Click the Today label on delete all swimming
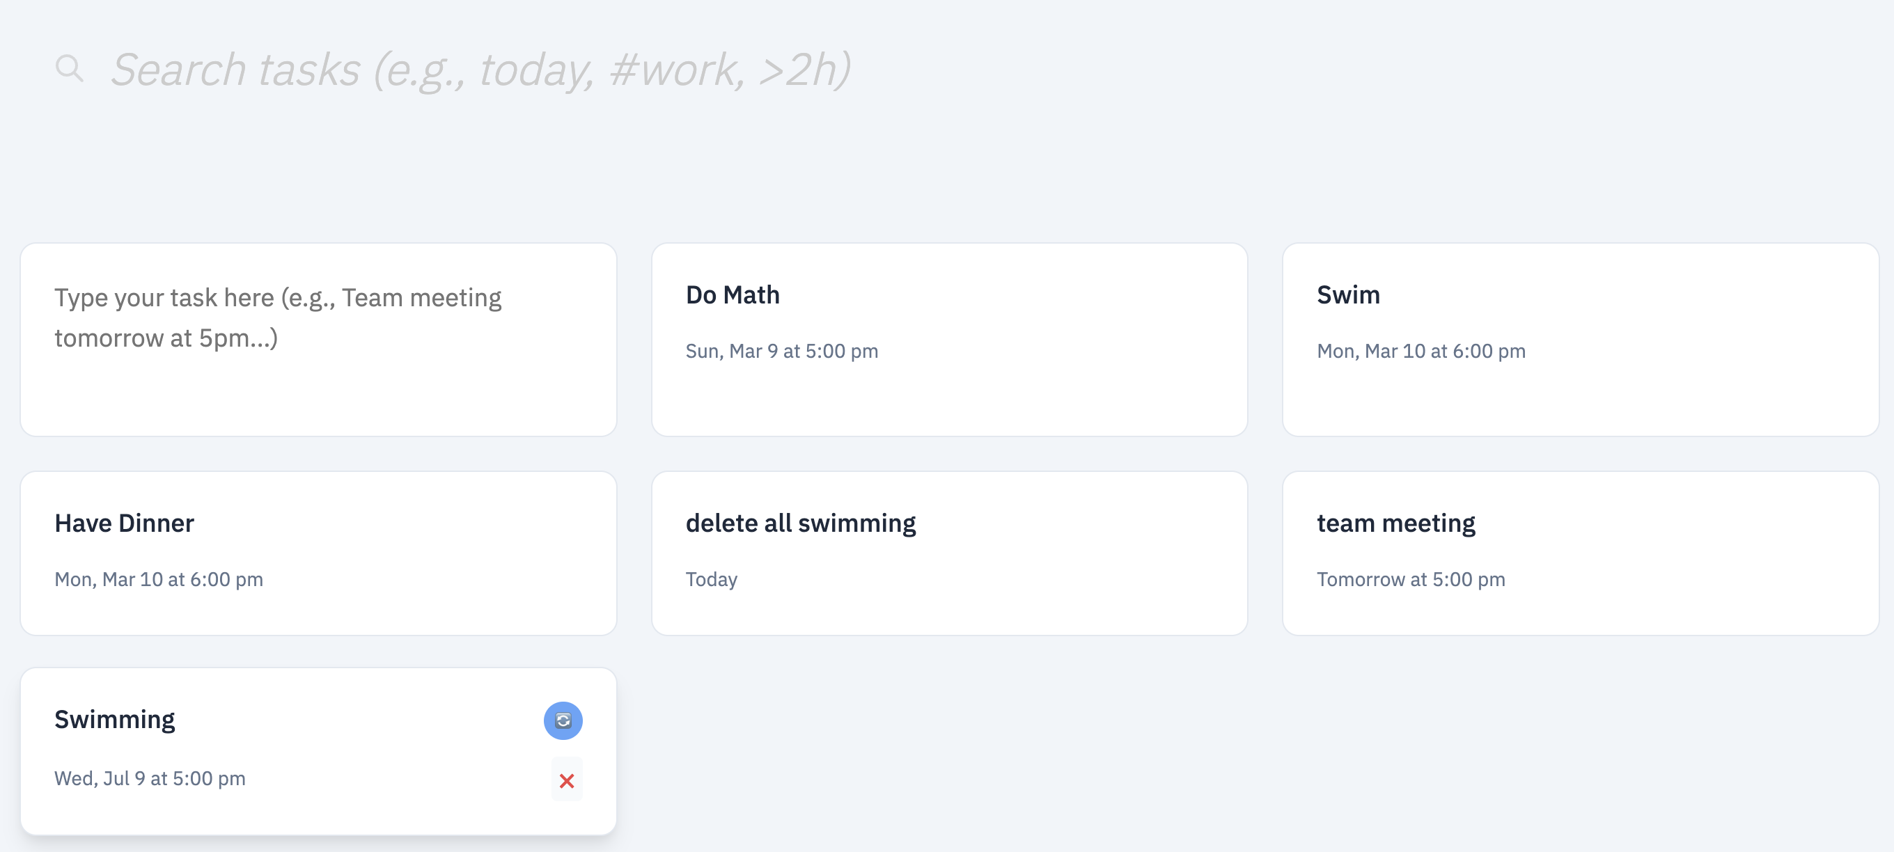 [x=711, y=579]
